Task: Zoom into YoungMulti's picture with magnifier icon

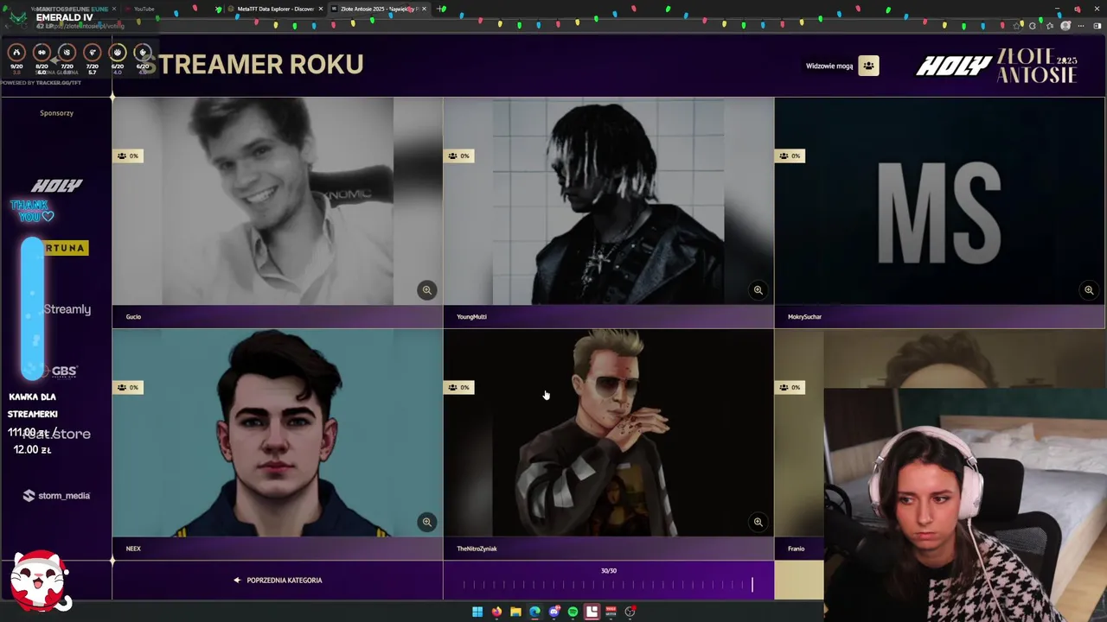Action: click(x=758, y=290)
